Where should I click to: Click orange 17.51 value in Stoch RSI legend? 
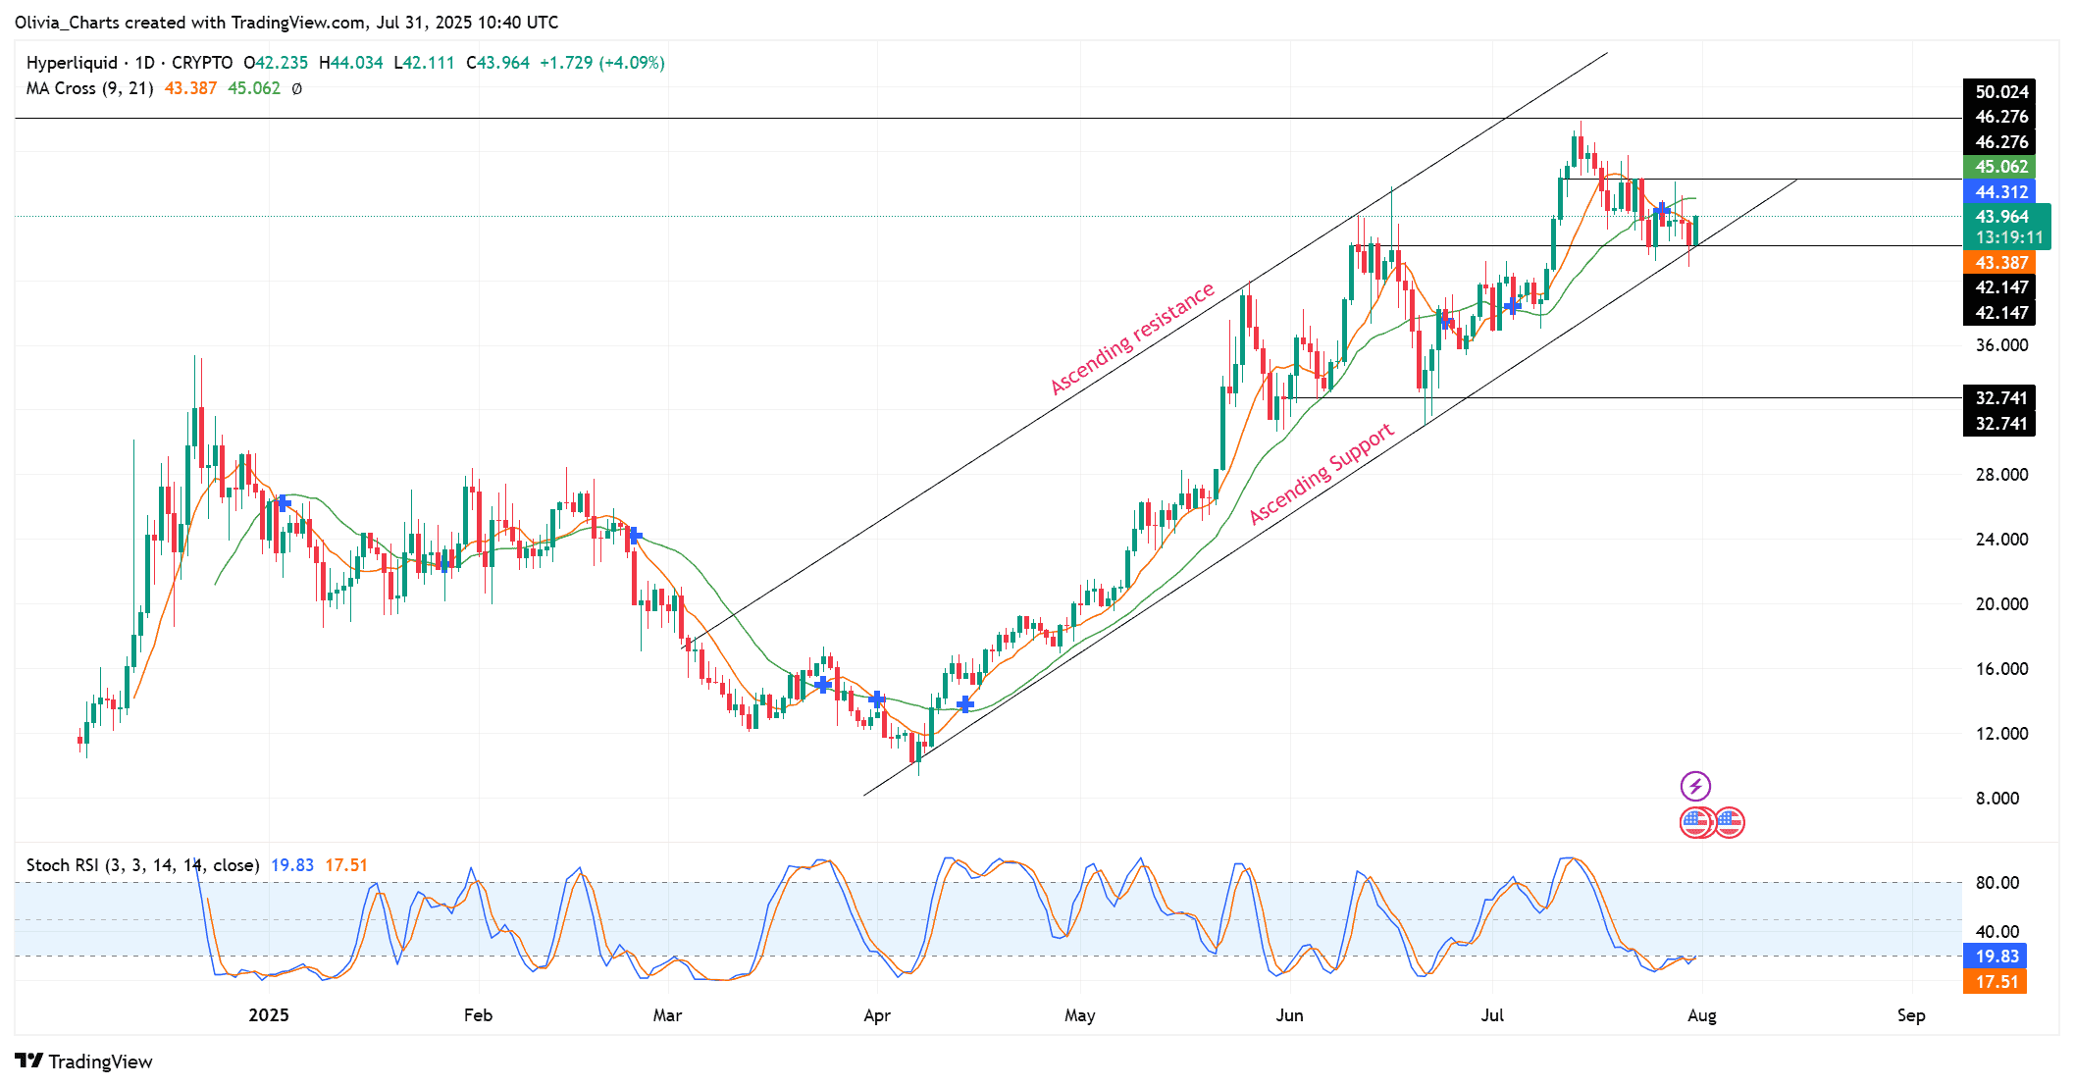[x=346, y=865]
